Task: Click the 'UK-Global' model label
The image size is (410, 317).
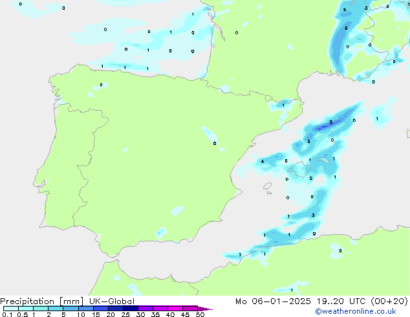Action: coord(112,301)
